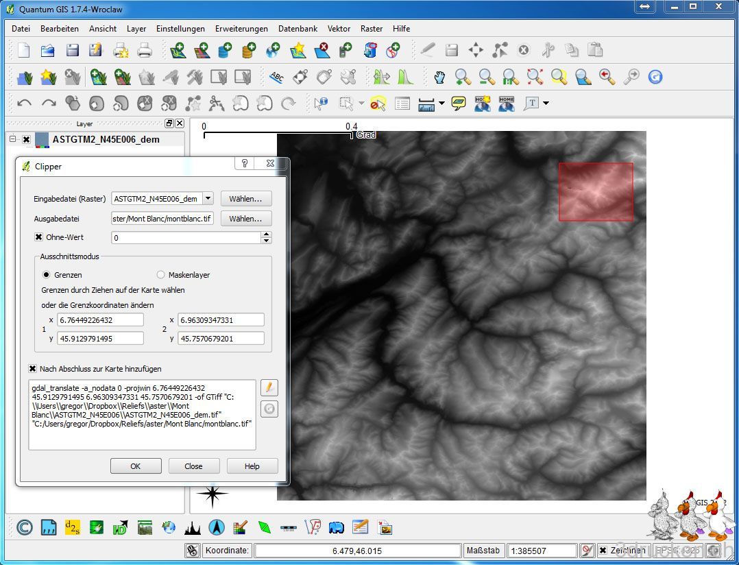This screenshot has width=739, height=565.
Task: Expand the ASTGTM2_N45E006_dem layer tree
Action: coord(12,139)
